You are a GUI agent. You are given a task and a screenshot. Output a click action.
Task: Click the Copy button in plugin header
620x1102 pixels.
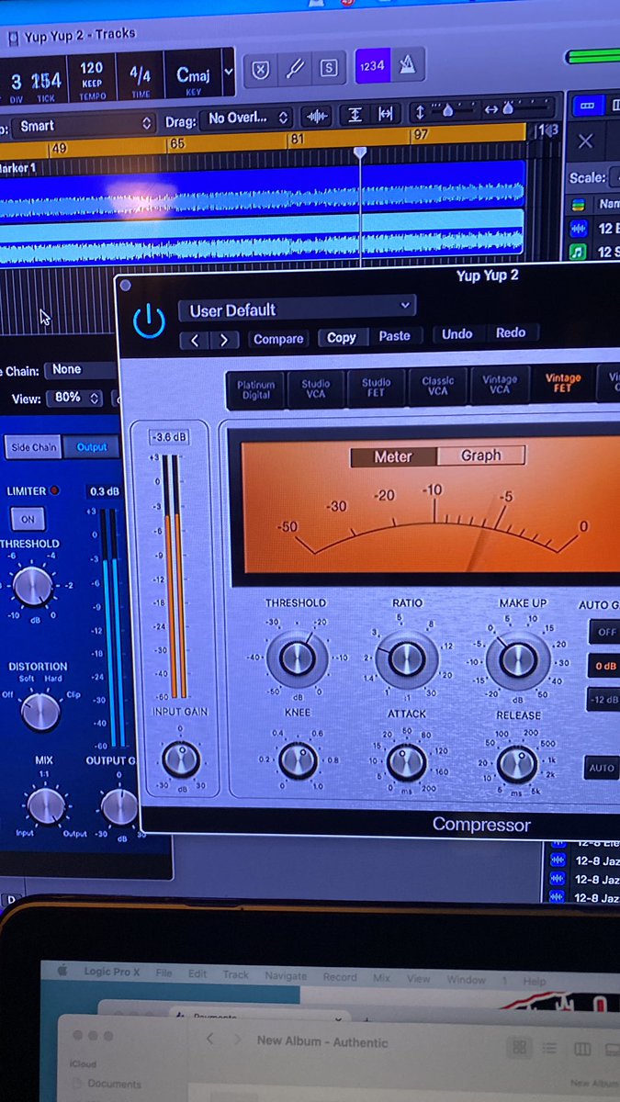click(x=342, y=337)
